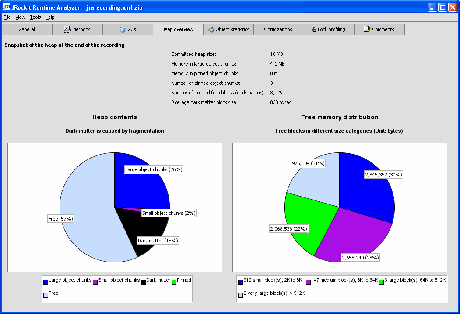Click the Small object chunks legend swatch
The height and width of the screenshot is (314, 460).
(95, 283)
